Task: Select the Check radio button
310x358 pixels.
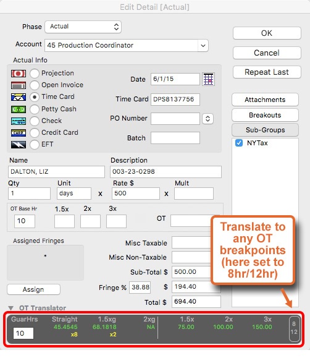Action: 35,121
